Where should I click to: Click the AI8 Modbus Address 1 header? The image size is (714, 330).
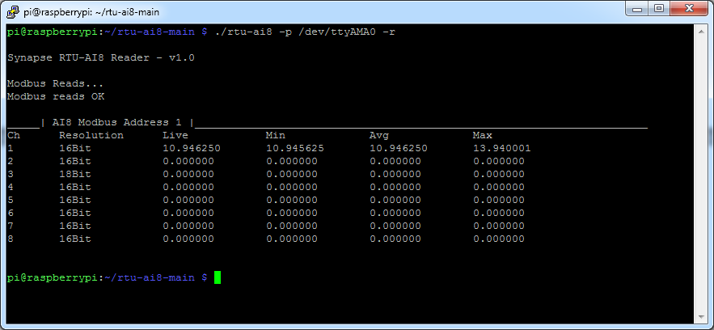point(117,122)
